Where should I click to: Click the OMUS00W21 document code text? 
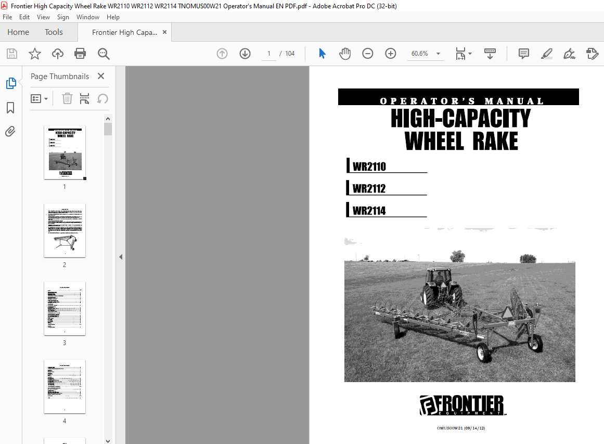pos(461,428)
